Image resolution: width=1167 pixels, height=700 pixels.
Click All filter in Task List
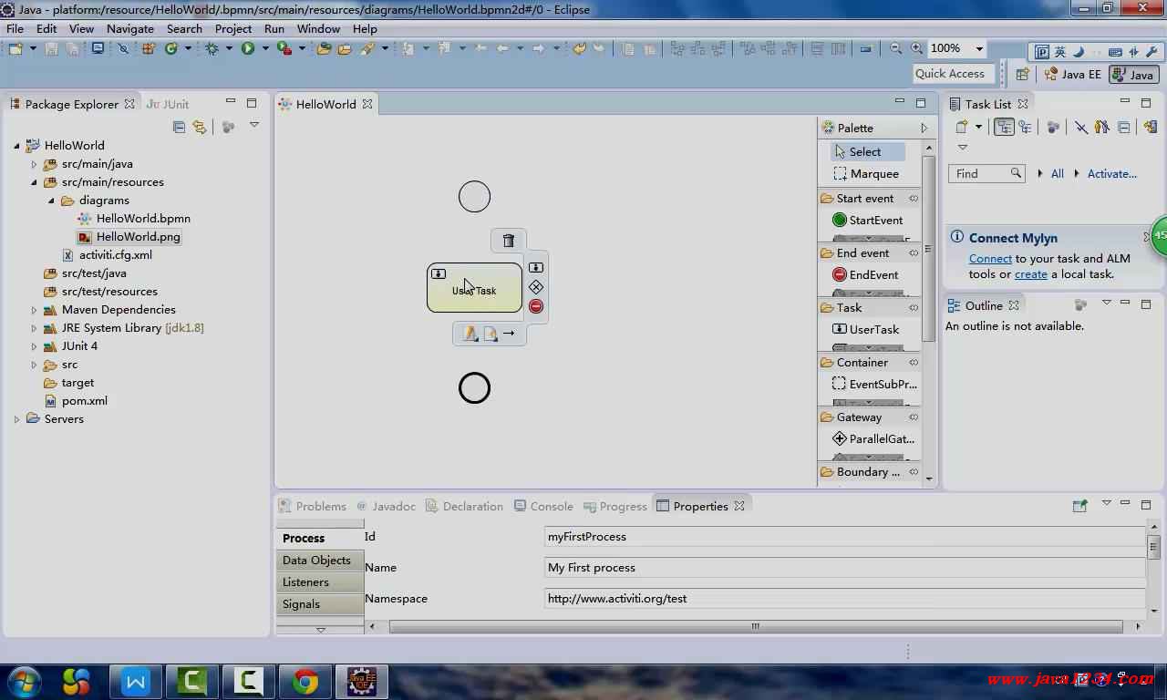coord(1057,173)
